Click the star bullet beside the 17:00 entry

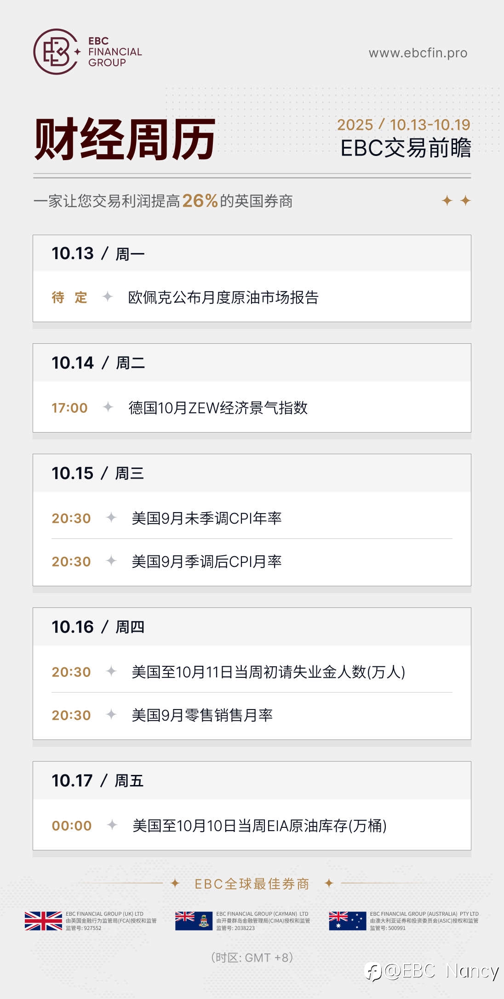pyautogui.click(x=108, y=407)
